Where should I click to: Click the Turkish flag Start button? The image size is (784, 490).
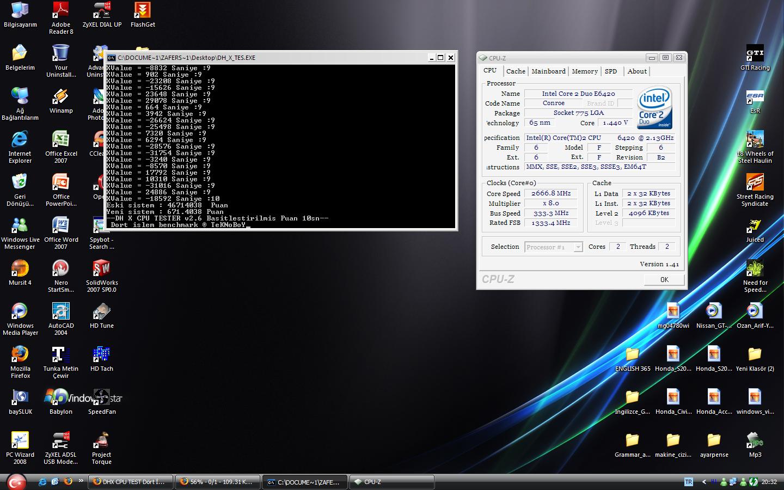pyautogui.click(x=16, y=482)
